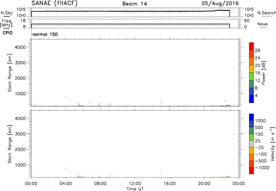Click the Time UT axis label

(135, 189)
